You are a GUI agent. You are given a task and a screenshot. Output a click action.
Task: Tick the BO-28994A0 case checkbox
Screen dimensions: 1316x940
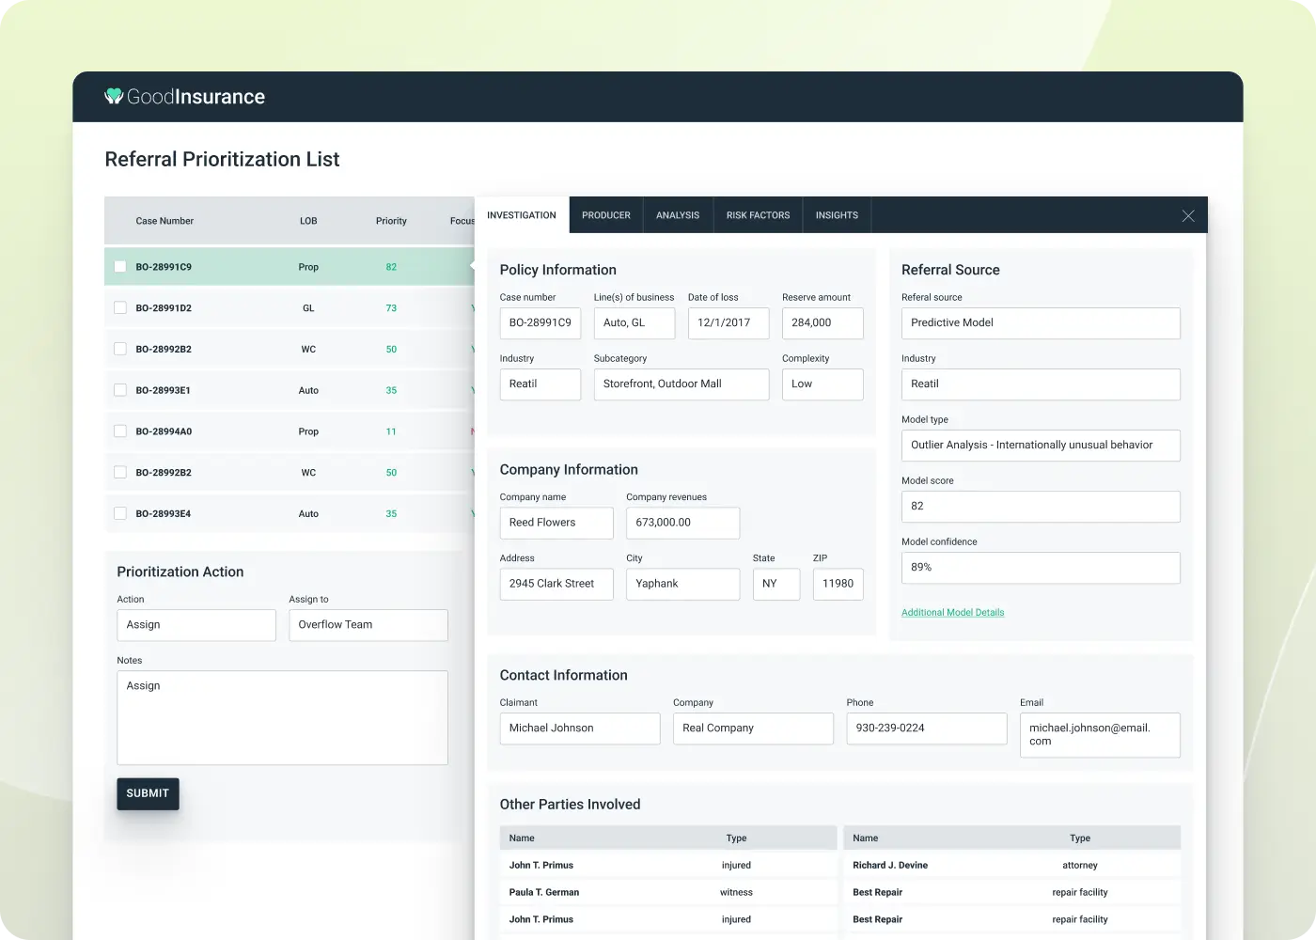(120, 431)
